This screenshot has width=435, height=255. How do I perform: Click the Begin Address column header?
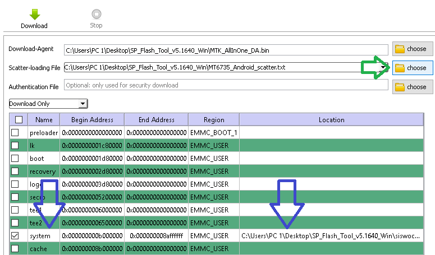92,119
